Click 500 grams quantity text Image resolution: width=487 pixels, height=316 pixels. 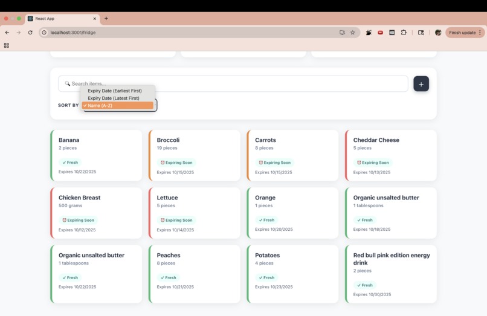click(x=71, y=205)
